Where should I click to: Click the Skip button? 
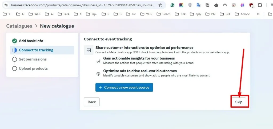coord(239,102)
